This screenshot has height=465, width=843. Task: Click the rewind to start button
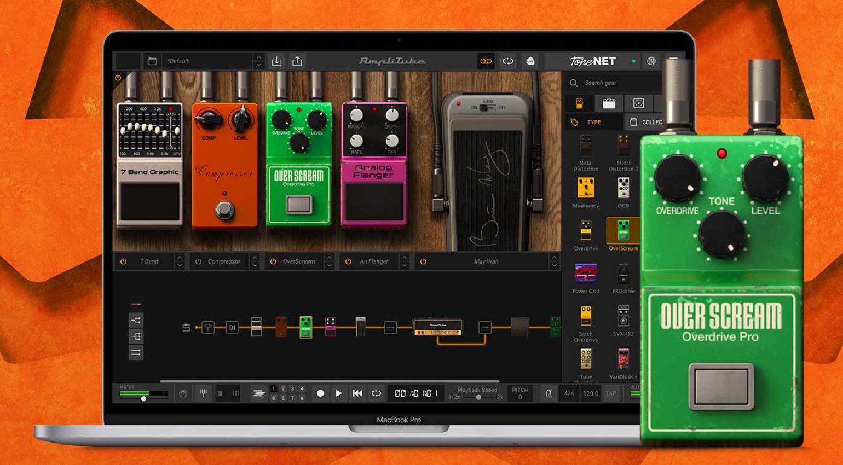click(x=357, y=393)
